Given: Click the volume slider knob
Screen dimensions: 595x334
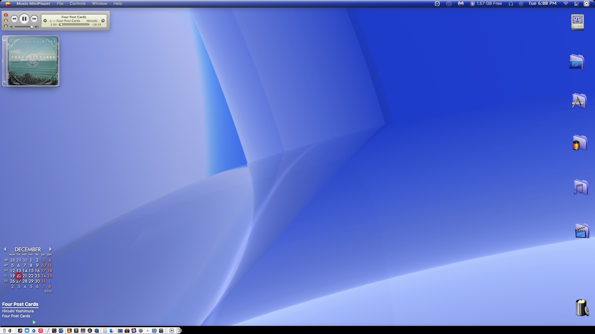Looking at the screenshot, I should coord(32,27).
